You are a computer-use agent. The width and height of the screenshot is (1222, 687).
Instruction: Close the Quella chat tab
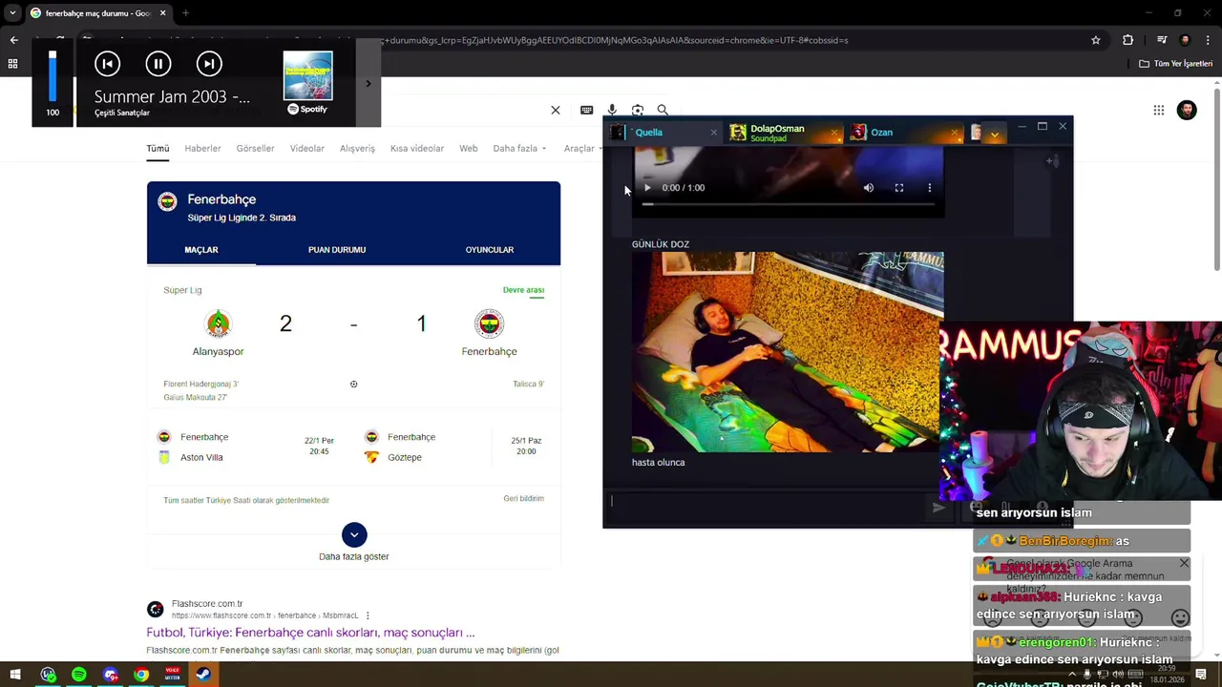click(x=713, y=133)
